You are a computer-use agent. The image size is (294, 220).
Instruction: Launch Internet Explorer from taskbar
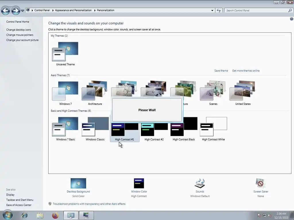pos(24,215)
